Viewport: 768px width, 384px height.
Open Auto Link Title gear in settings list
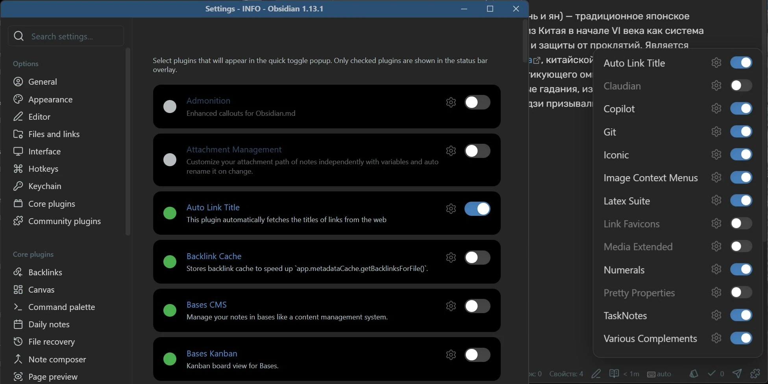pyautogui.click(x=451, y=209)
